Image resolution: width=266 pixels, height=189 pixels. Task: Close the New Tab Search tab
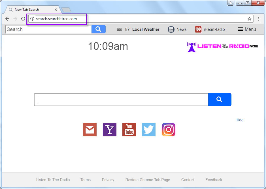[x=56, y=10]
